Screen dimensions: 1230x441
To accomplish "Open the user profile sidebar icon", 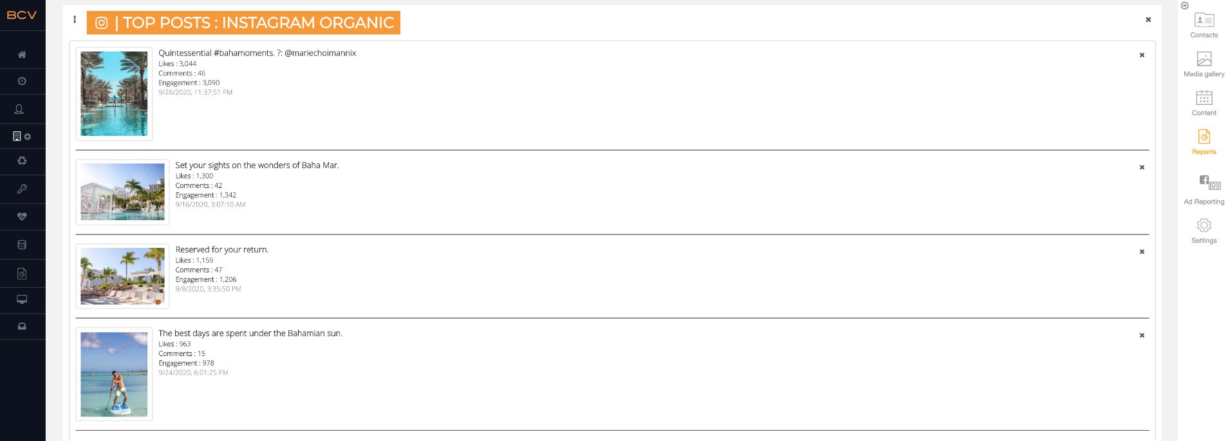I will pyautogui.click(x=19, y=109).
